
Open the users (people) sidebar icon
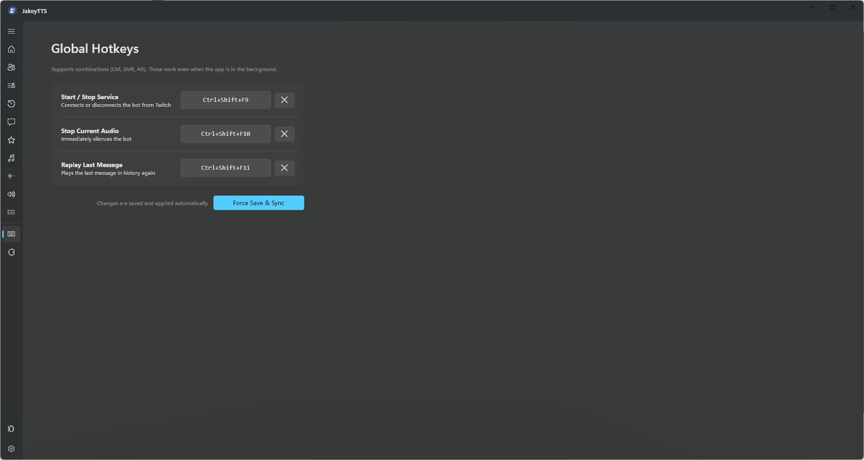point(11,67)
